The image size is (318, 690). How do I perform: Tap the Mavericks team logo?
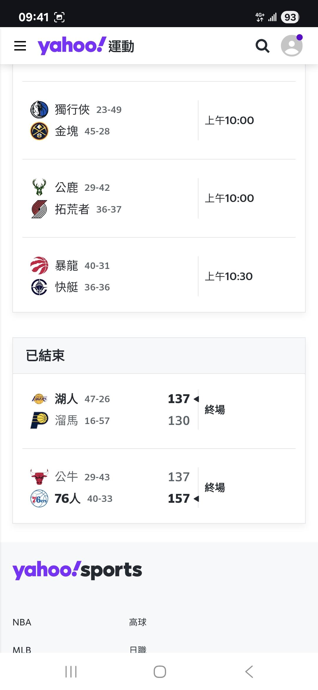pyautogui.click(x=39, y=109)
